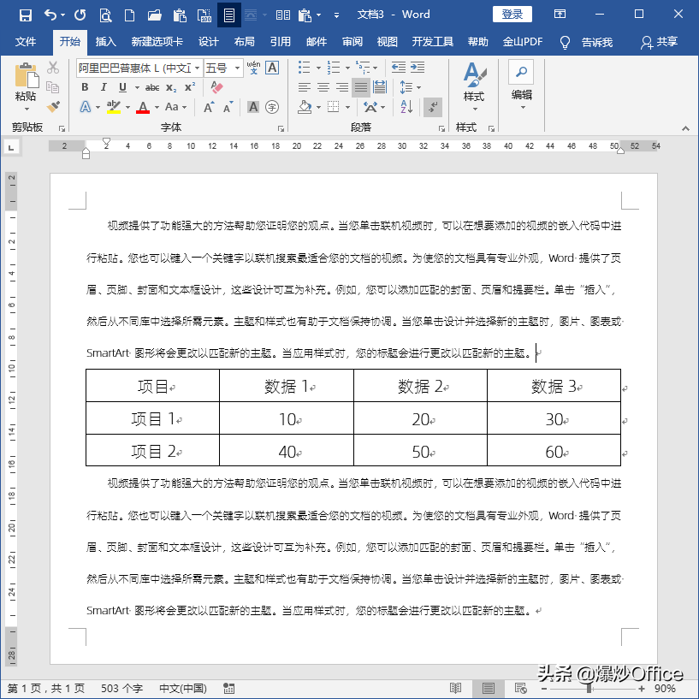Redo or repeat the last action
This screenshot has width=699, height=699.
[80, 15]
